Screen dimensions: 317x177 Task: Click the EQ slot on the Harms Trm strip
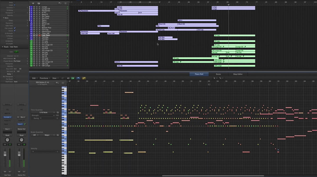(x=21, y=110)
